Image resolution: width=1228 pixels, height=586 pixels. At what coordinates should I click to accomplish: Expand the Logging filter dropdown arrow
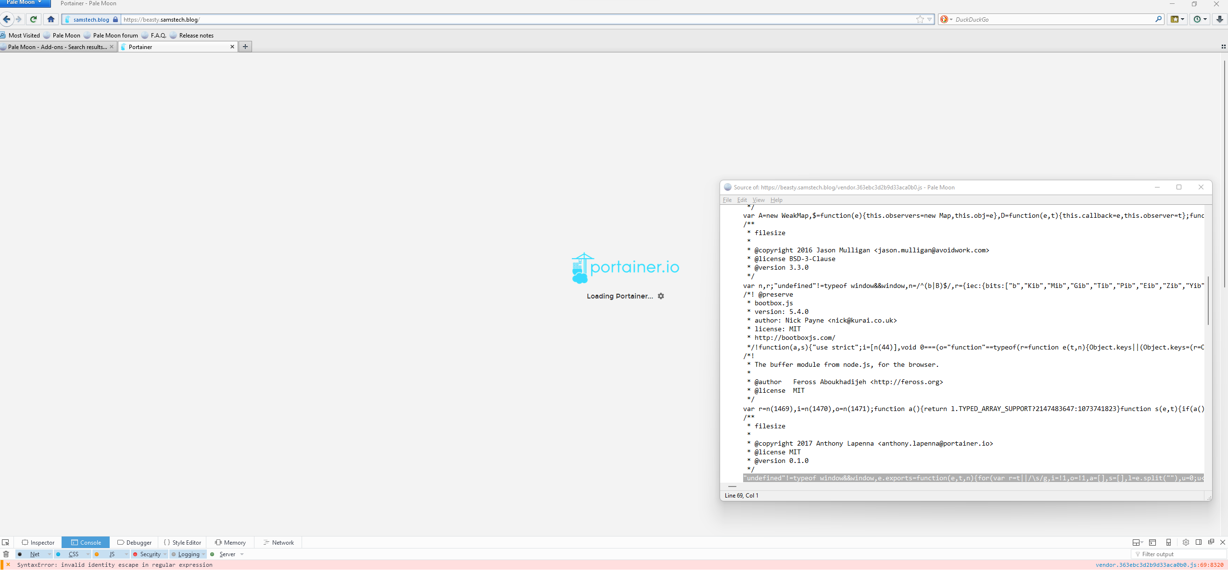tap(203, 554)
